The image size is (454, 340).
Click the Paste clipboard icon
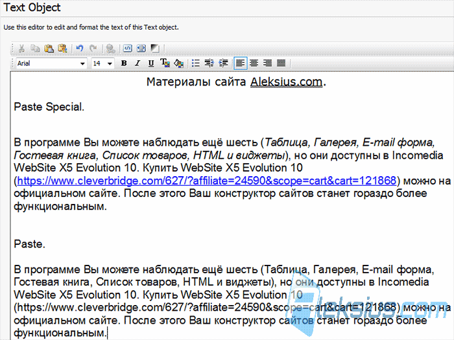49,49
